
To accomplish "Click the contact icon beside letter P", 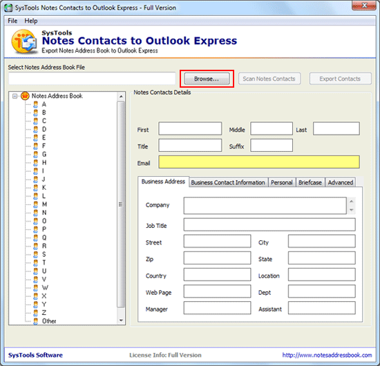I will click(36, 229).
